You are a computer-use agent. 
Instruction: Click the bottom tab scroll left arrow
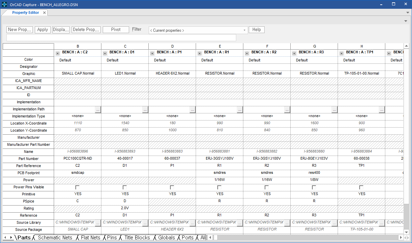pos(5,238)
